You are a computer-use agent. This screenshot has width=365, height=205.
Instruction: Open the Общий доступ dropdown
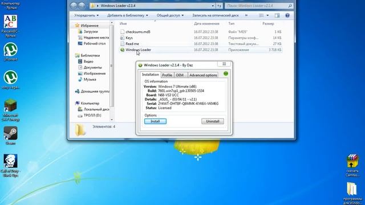coord(170,15)
